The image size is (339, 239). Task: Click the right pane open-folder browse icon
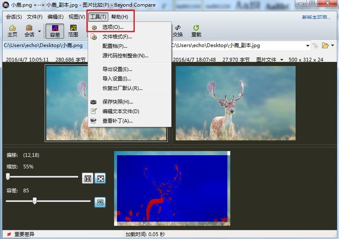pyautogui.click(x=325, y=45)
